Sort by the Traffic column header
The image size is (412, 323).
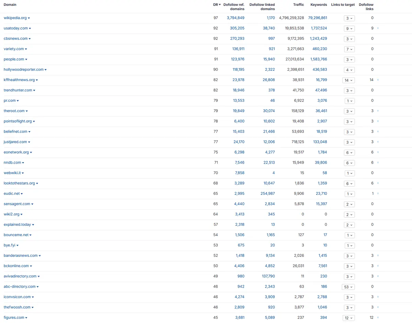tap(298, 4)
